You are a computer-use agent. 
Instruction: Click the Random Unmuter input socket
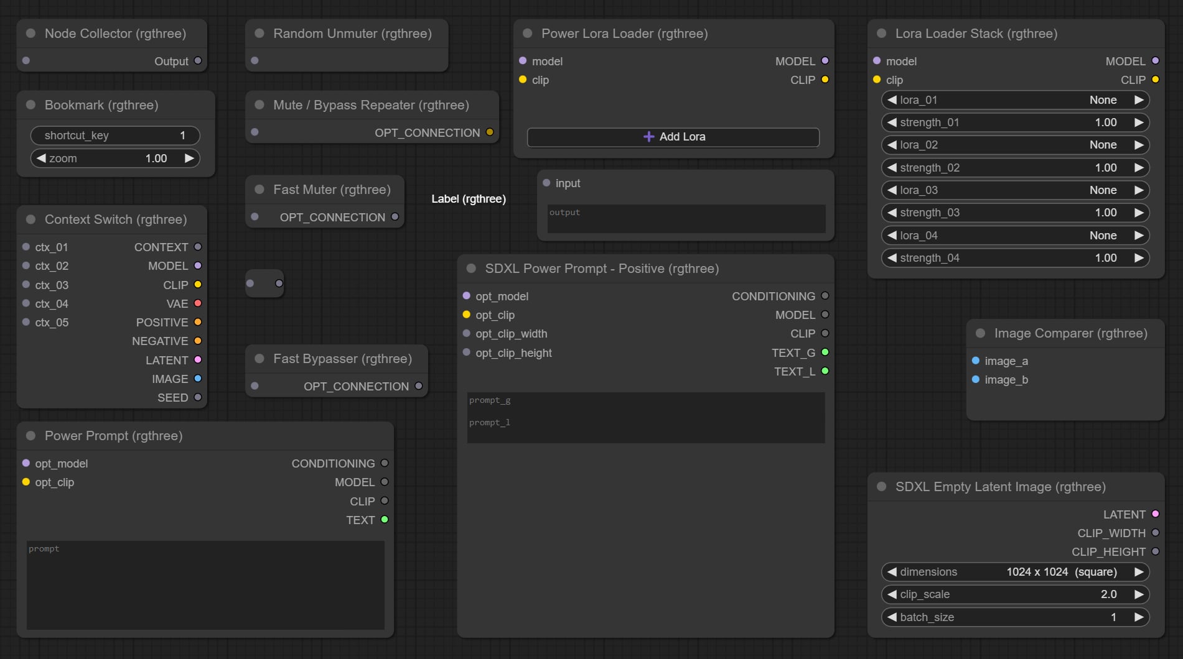(x=255, y=61)
